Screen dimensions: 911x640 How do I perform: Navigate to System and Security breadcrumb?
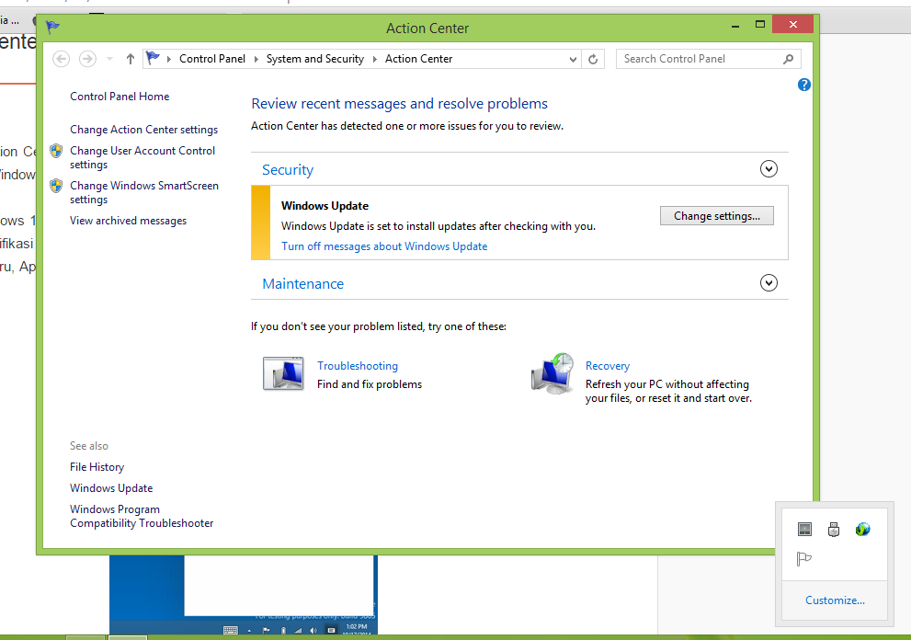click(x=314, y=58)
